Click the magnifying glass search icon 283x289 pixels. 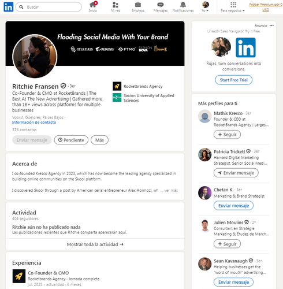pos(21,7)
